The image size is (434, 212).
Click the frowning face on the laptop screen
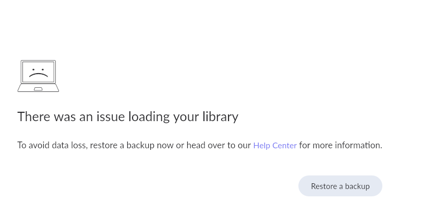point(38,72)
